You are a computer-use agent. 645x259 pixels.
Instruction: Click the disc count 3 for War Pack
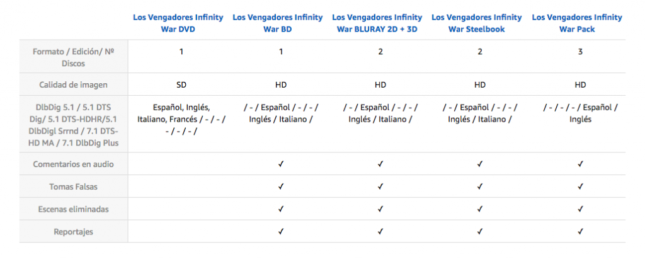[x=580, y=51]
